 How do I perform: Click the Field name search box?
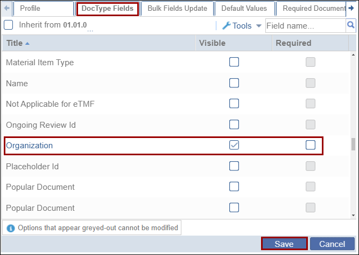click(x=305, y=25)
